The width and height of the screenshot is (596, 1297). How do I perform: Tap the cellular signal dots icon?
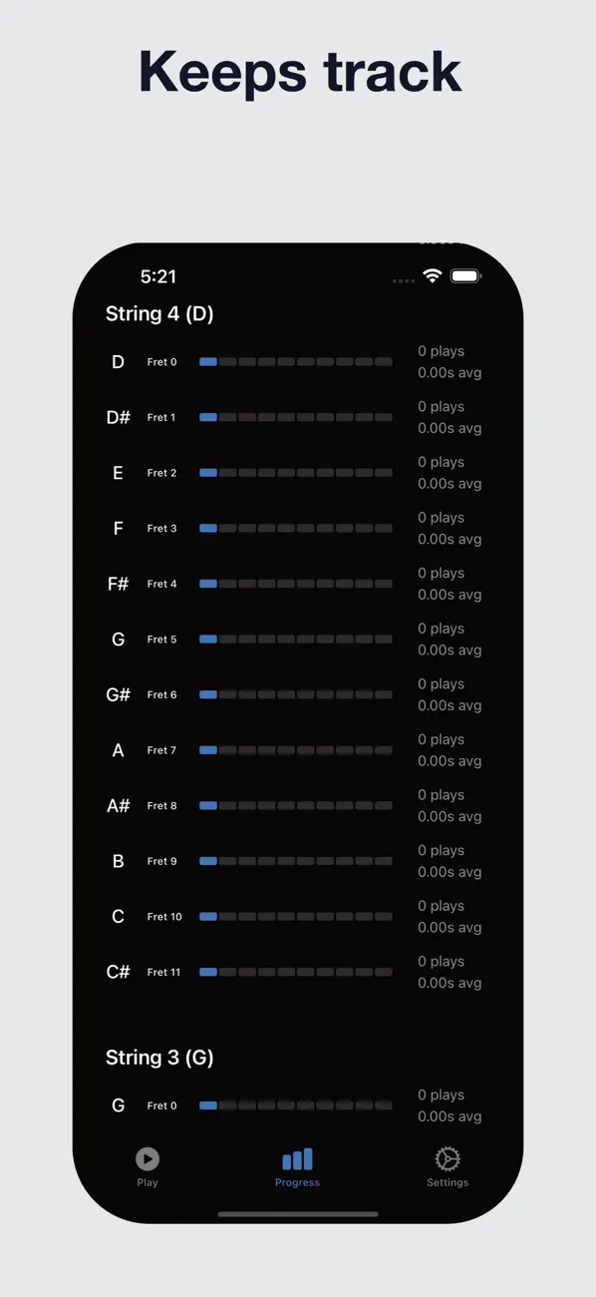[x=403, y=280]
